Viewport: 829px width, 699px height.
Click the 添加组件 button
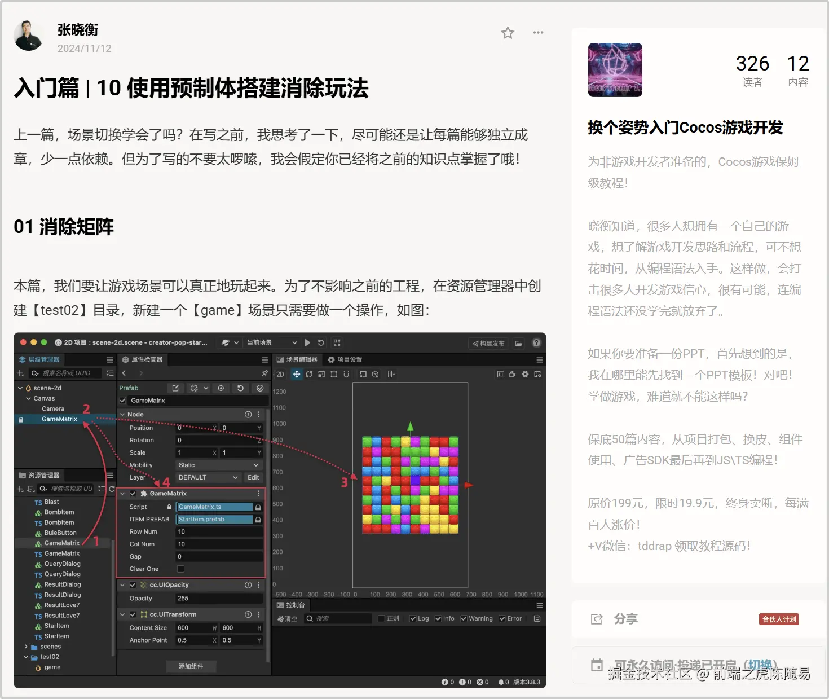(x=191, y=666)
